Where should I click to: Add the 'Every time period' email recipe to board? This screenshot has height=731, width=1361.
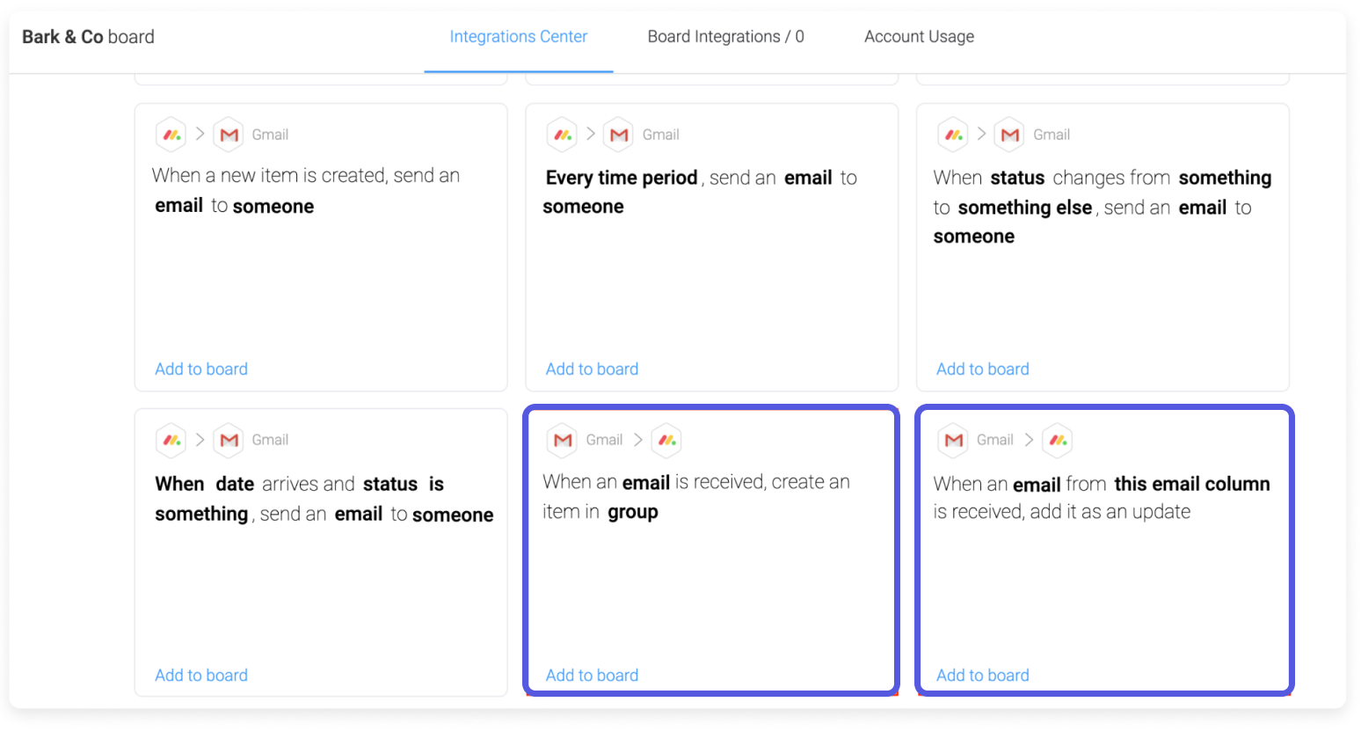[591, 369]
